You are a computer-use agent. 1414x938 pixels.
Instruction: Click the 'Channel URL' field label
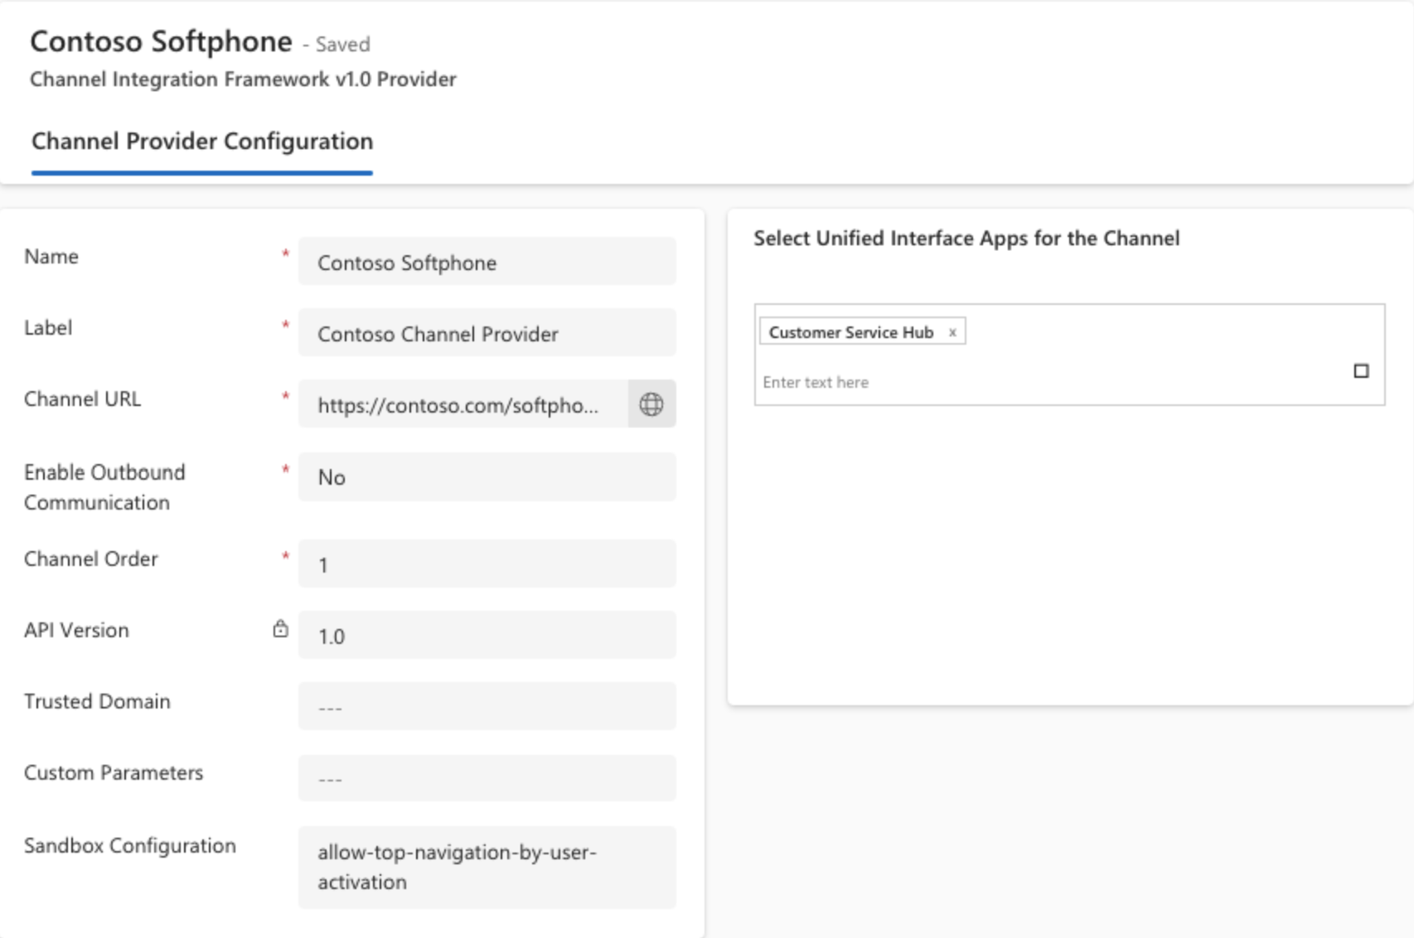(x=82, y=399)
